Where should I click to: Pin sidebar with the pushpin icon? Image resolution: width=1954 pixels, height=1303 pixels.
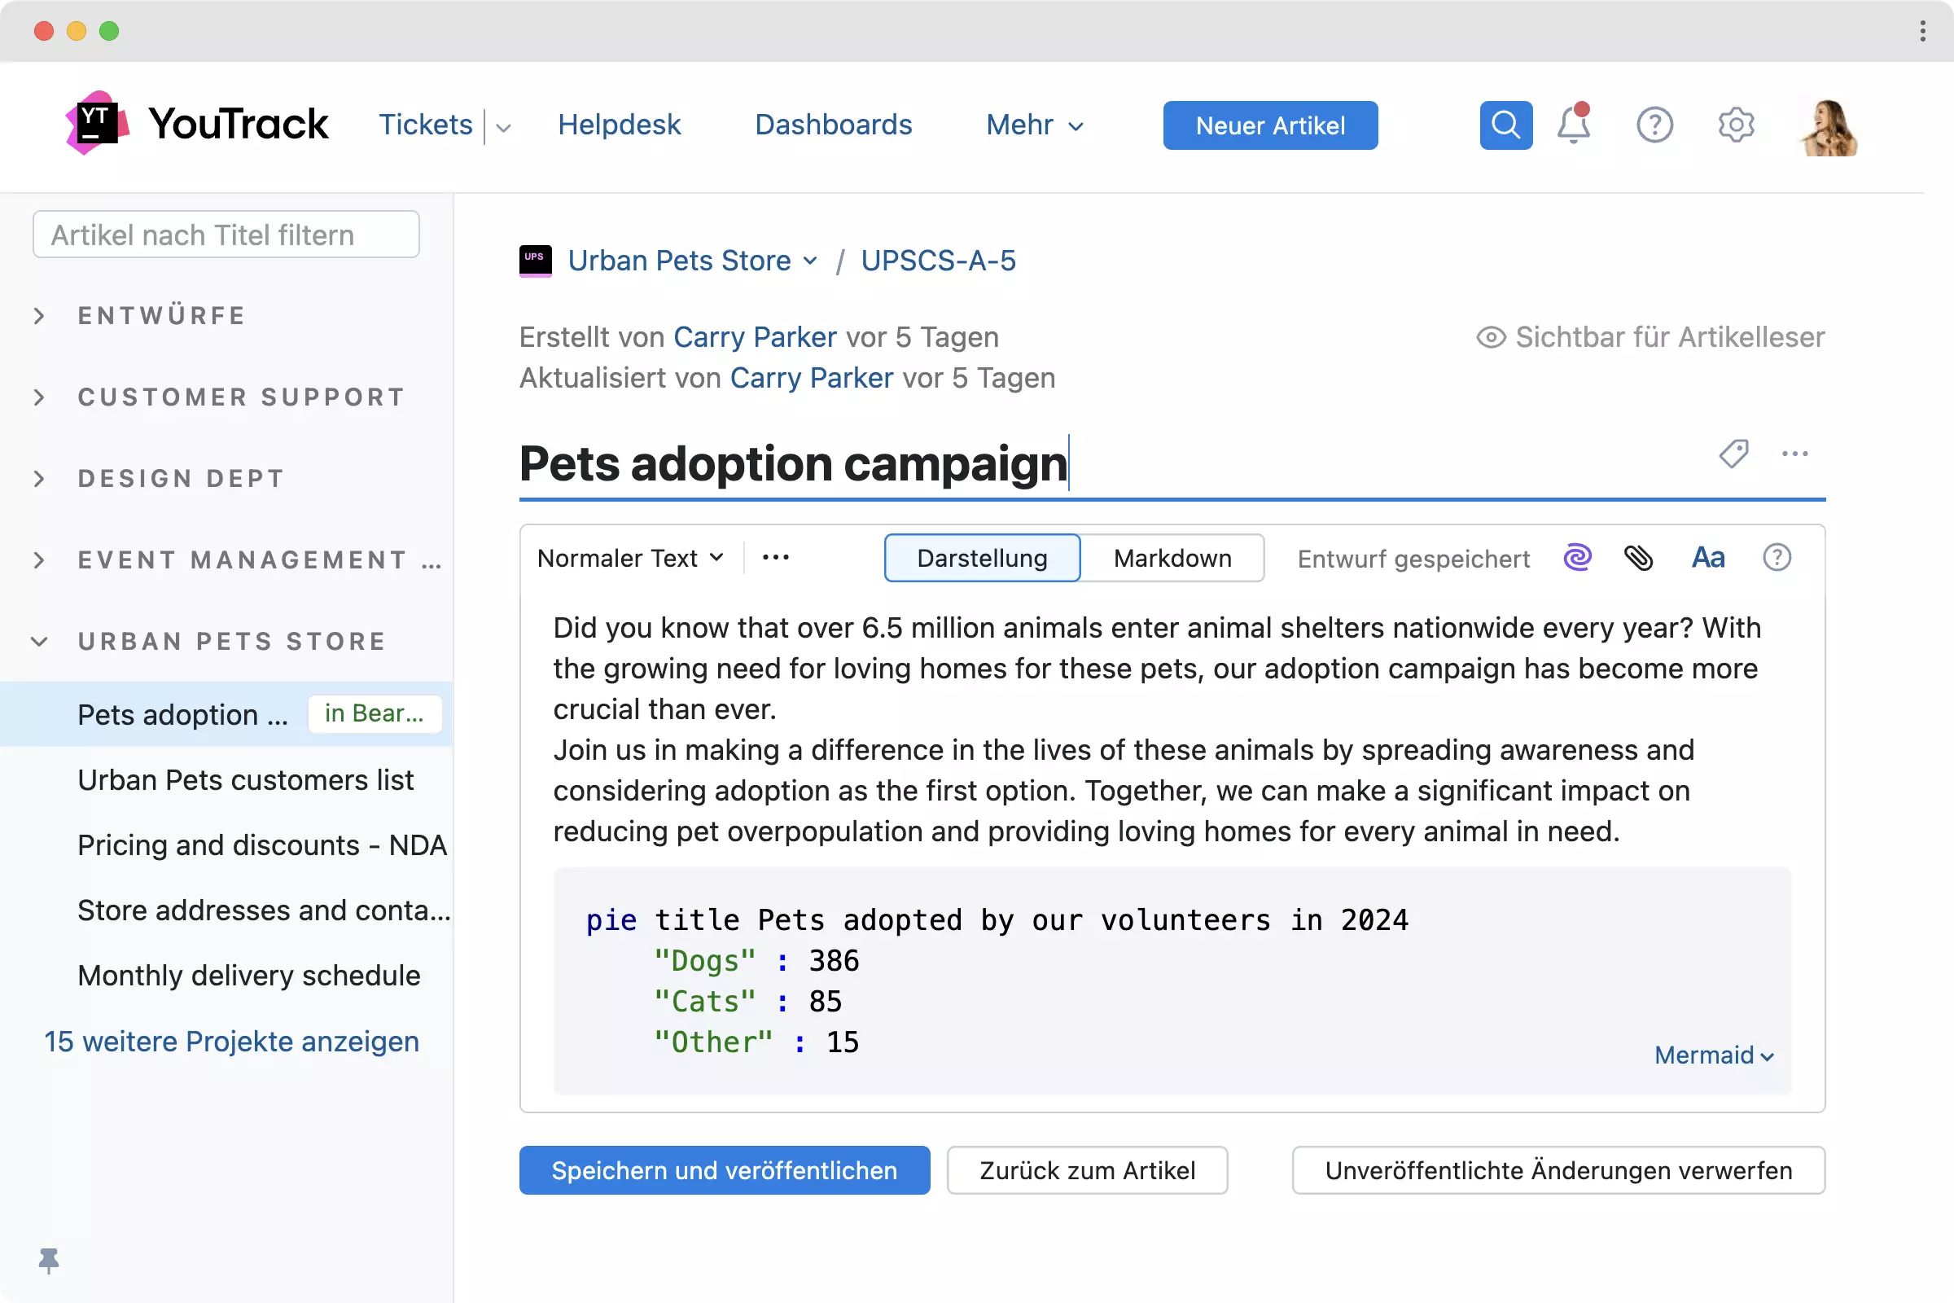pyautogui.click(x=49, y=1260)
